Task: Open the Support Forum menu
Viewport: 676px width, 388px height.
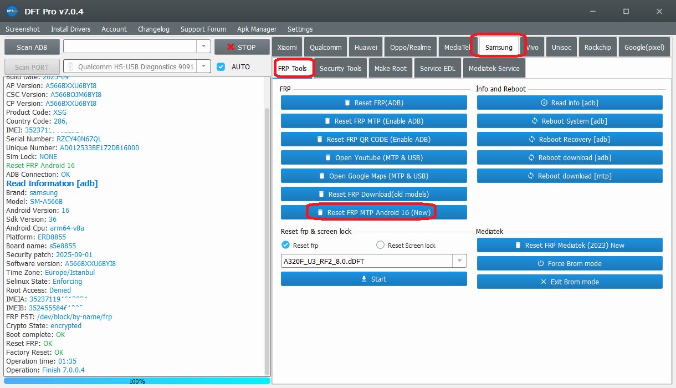Action: pyautogui.click(x=203, y=29)
